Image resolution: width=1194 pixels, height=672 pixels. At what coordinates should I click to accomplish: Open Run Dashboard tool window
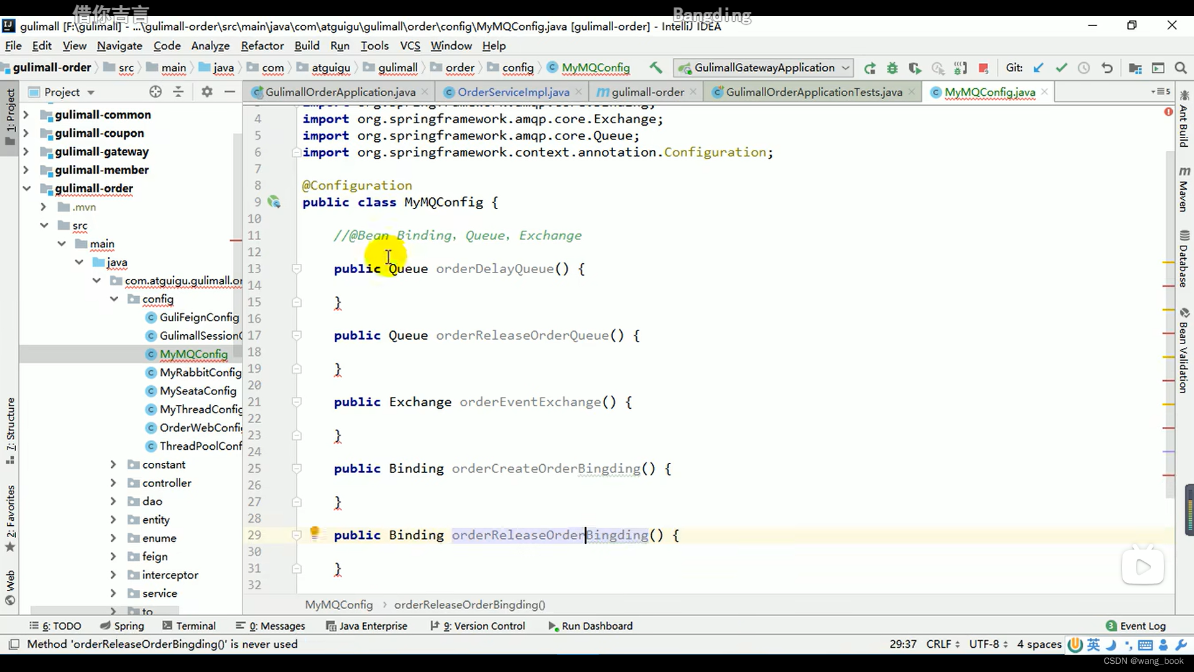590,626
